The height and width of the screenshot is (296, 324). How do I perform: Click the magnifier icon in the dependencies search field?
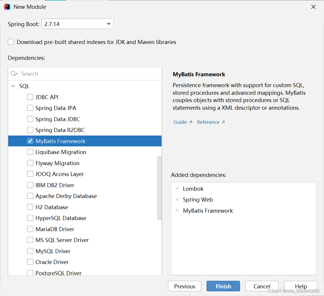pyautogui.click(x=13, y=74)
